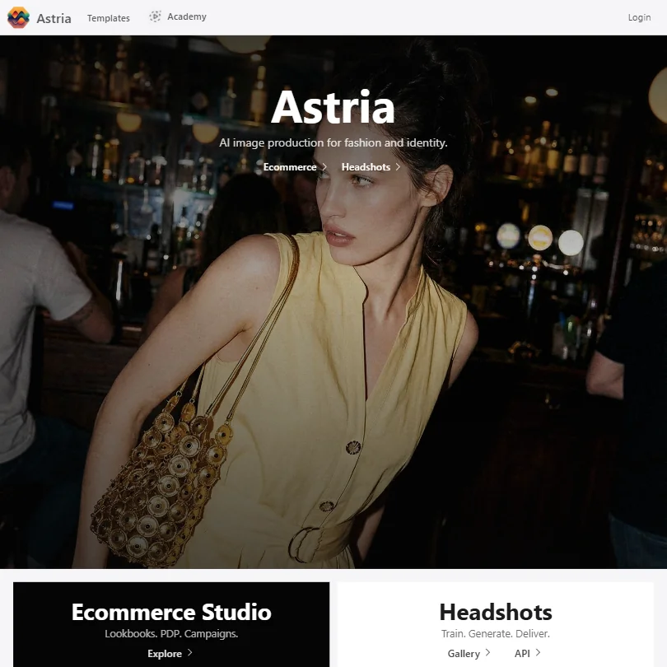Click the chevron beside API
667x667 pixels.
tap(538, 652)
